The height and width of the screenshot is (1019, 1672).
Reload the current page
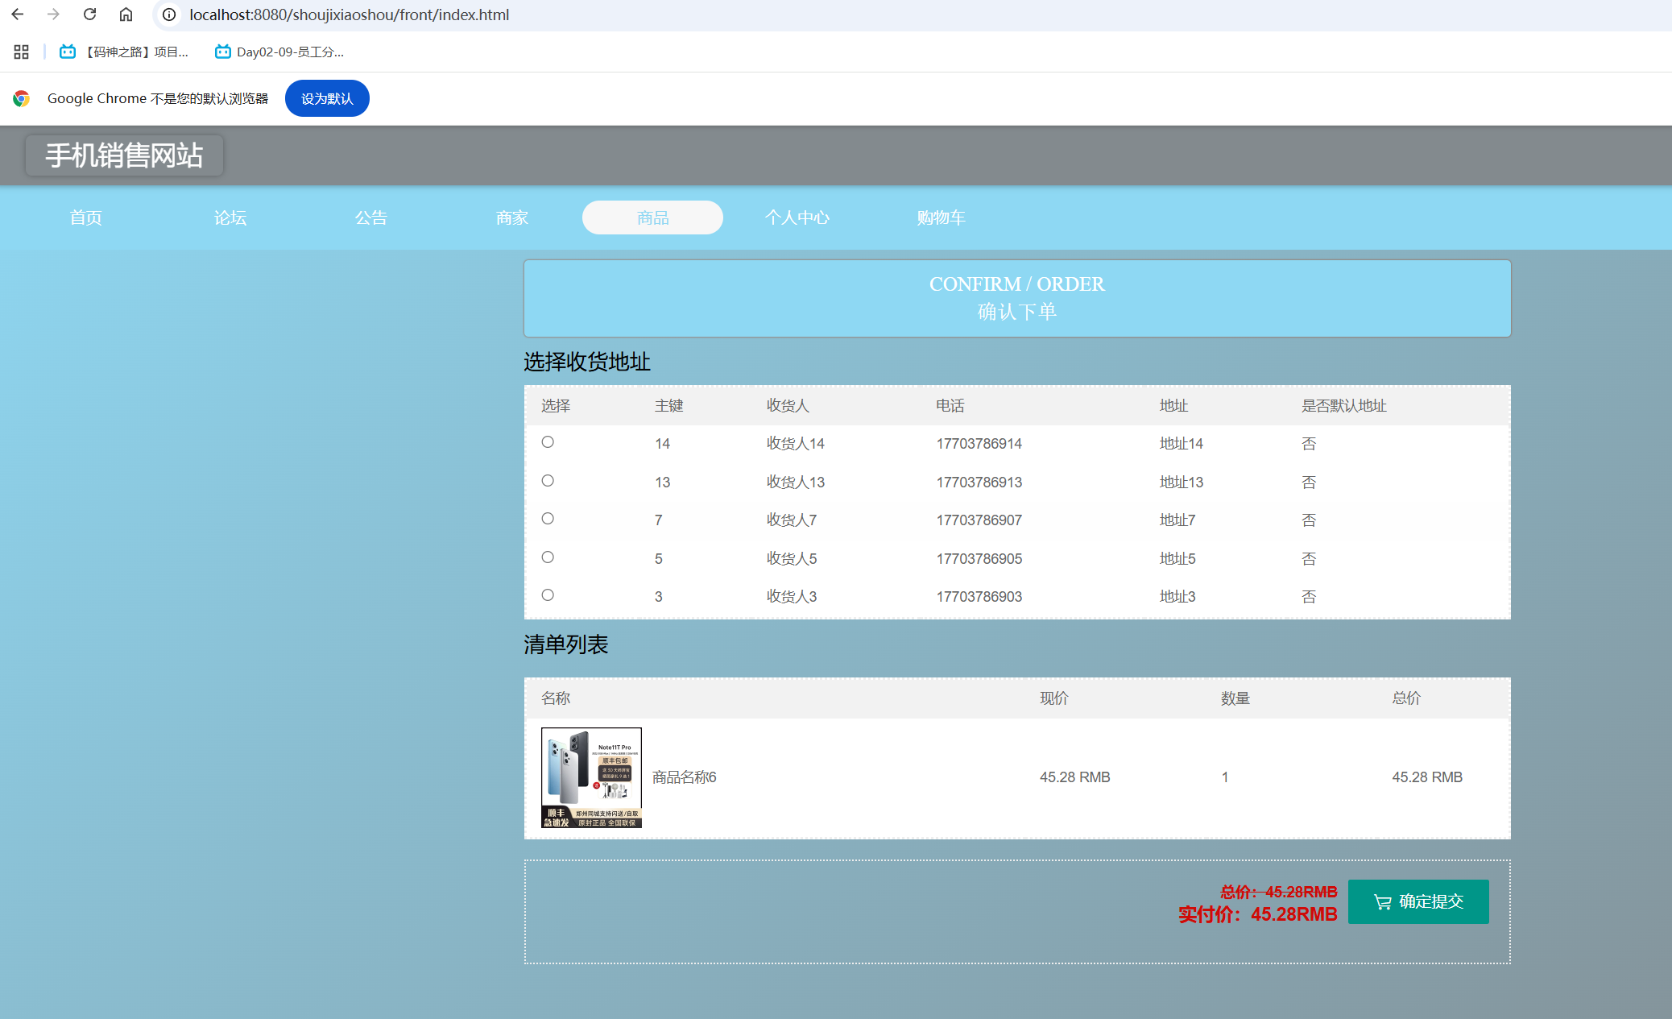89,14
